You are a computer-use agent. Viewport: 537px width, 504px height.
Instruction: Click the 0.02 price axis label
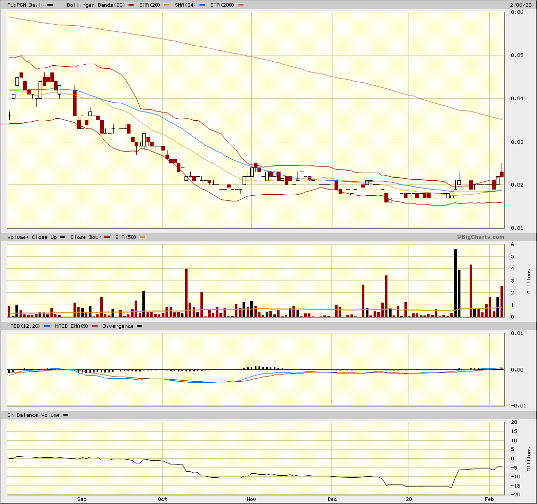pos(517,185)
